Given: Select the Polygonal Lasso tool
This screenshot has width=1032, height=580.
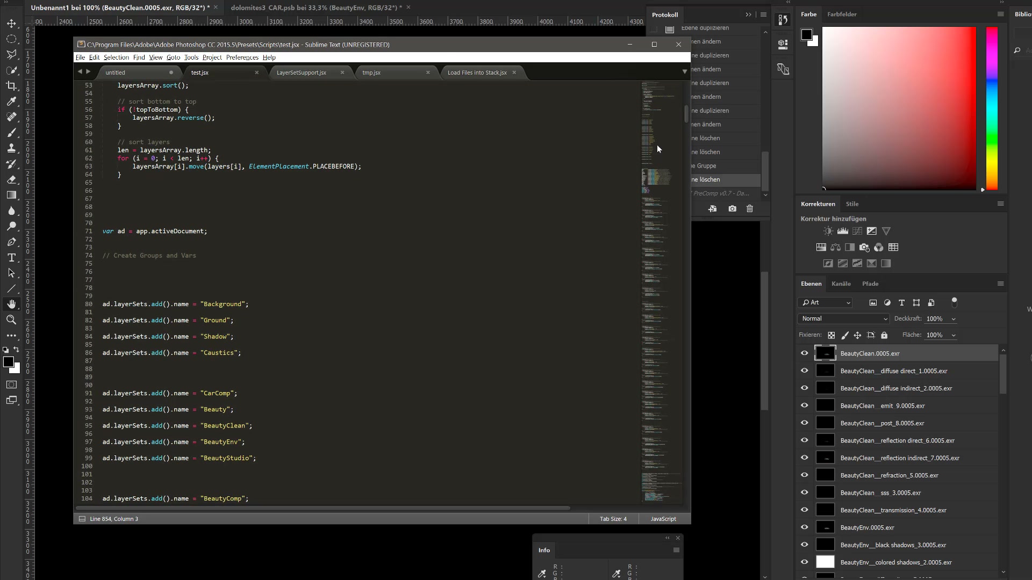Looking at the screenshot, I should click(11, 55).
